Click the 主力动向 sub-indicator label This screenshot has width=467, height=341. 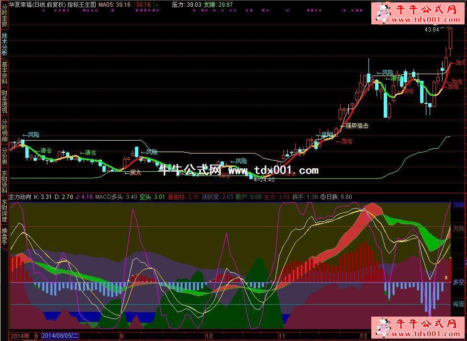click(20, 197)
